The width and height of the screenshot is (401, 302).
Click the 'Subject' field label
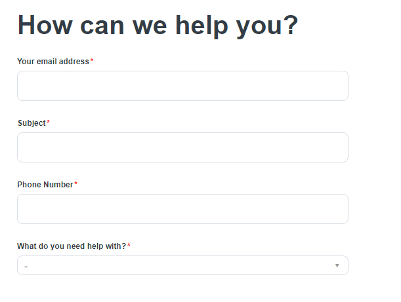coord(32,123)
